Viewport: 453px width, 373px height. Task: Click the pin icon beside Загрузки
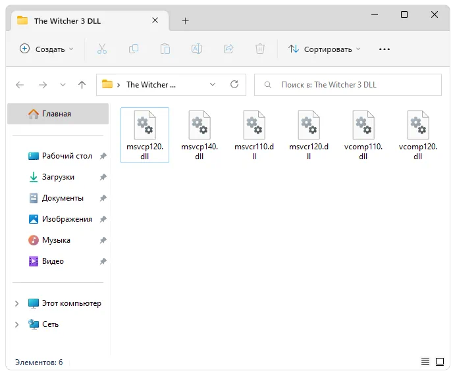(103, 177)
